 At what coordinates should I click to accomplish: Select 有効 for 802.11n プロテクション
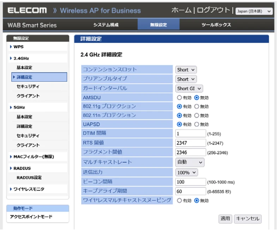[x=179, y=115]
